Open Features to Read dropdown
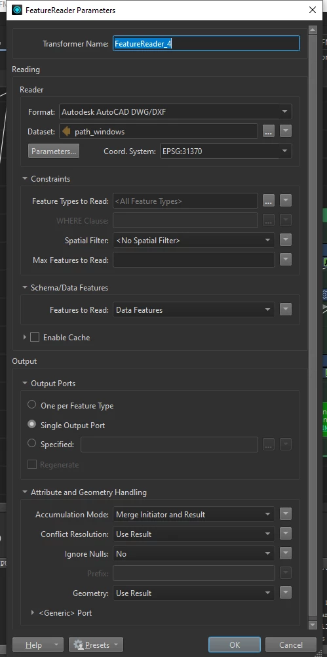The height and width of the screenshot is (657, 327). (194, 309)
